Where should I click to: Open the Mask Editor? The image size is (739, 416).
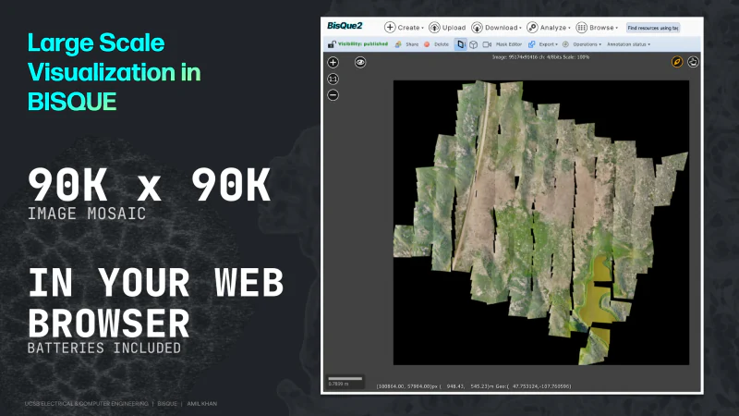click(509, 44)
